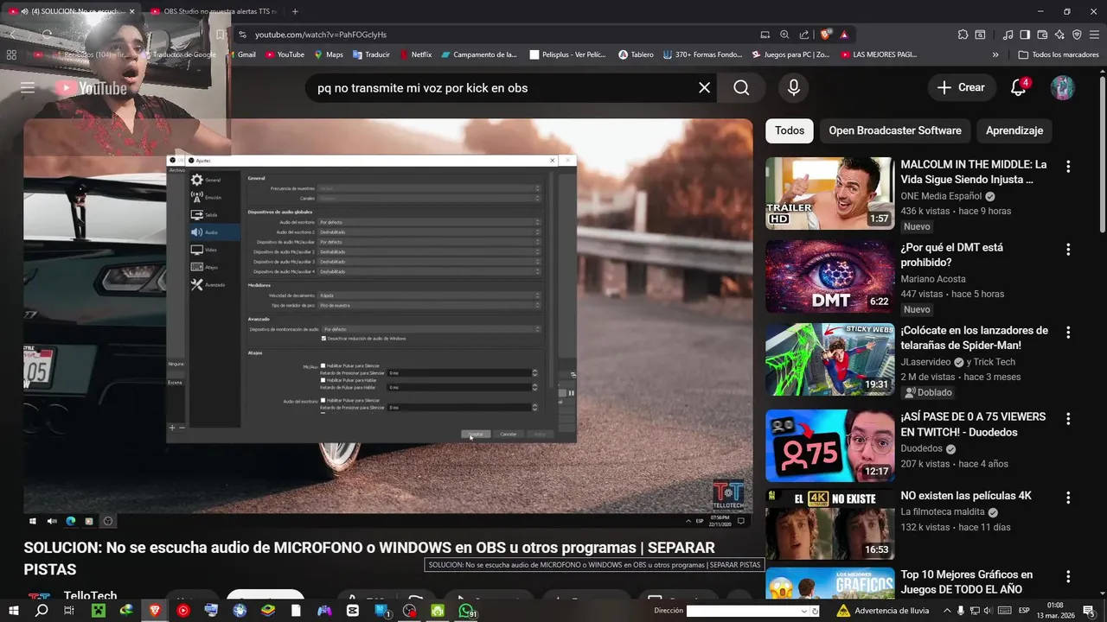This screenshot has width=1107, height=622.
Task: View site information icon left of URL
Action: [x=243, y=35]
